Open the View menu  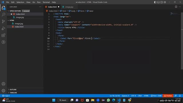pyautogui.click(x=28, y=2)
